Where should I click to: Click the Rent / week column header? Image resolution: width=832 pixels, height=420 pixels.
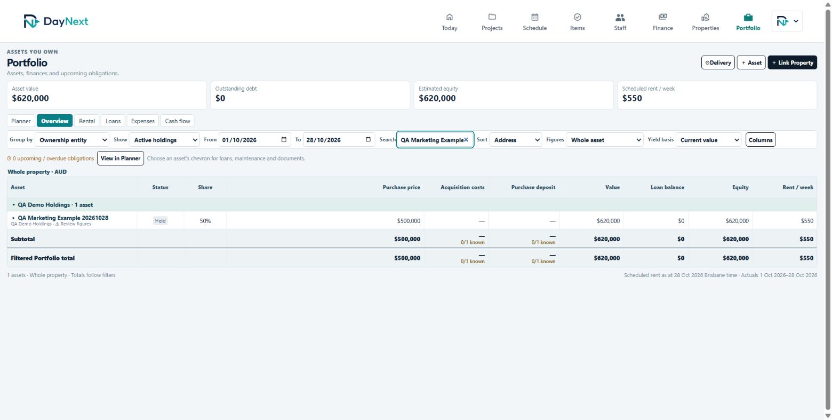point(797,187)
